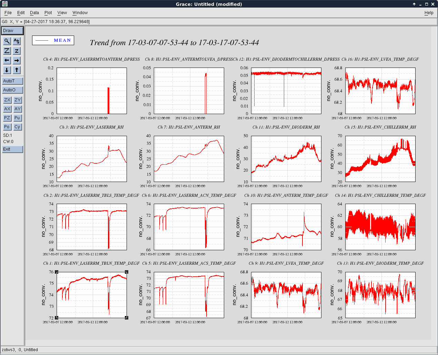Click the PZ push-and-zoom button
The width and height of the screenshot is (438, 355).
tap(7, 118)
